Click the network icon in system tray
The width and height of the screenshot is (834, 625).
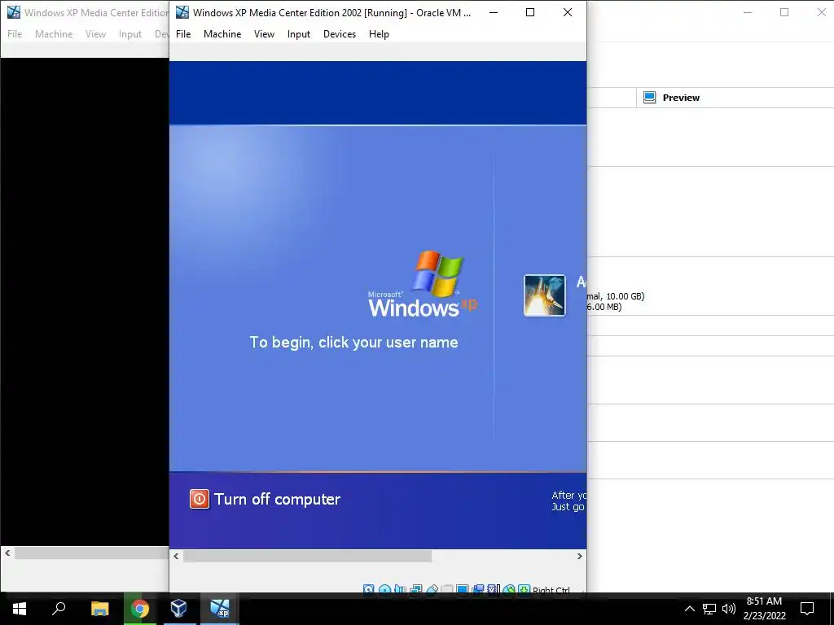[709, 609]
